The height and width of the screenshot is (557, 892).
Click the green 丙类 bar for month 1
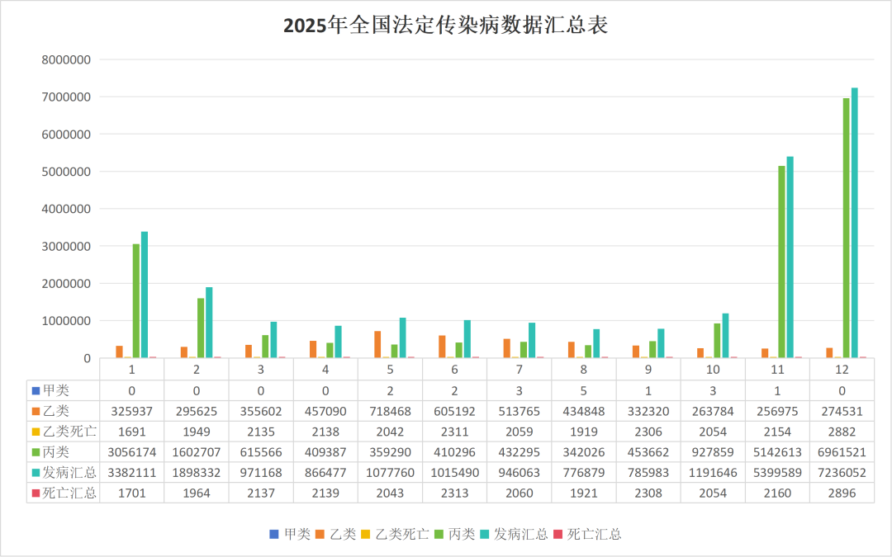click(136, 300)
